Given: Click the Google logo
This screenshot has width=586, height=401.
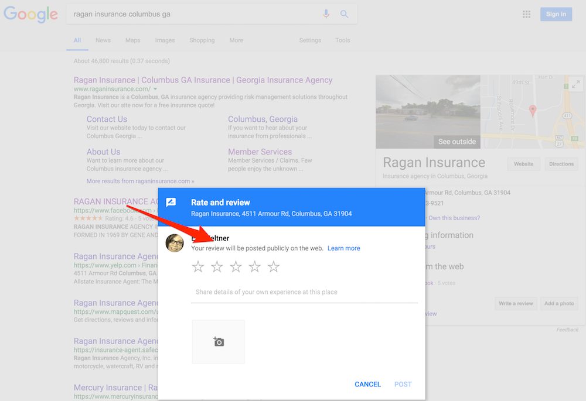Looking at the screenshot, I should click(30, 14).
